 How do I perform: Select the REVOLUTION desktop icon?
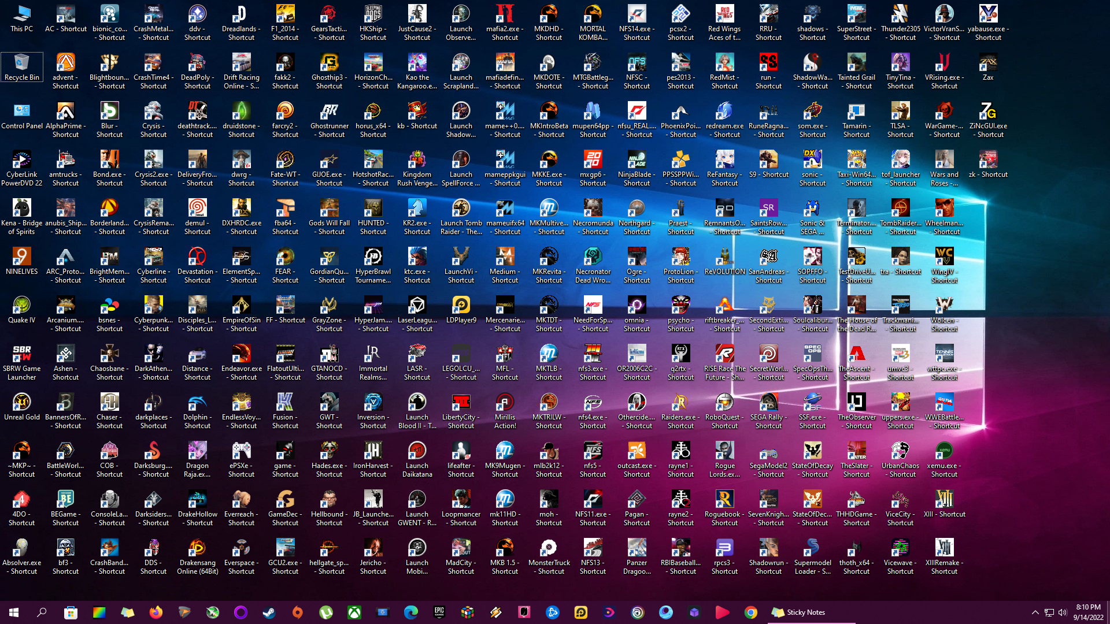pyautogui.click(x=725, y=261)
